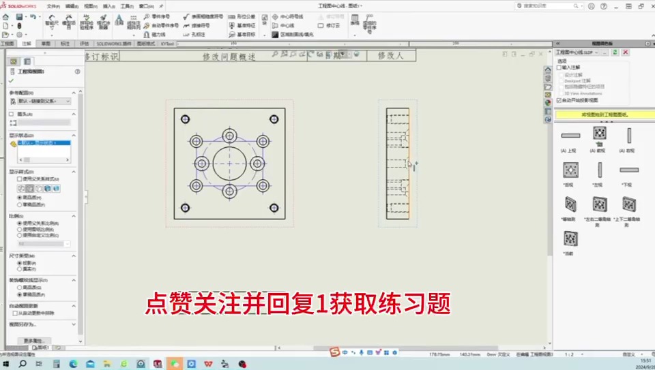Open the Appearances tab in task pane
This screenshot has width=655, height=370.
pyautogui.click(x=548, y=103)
